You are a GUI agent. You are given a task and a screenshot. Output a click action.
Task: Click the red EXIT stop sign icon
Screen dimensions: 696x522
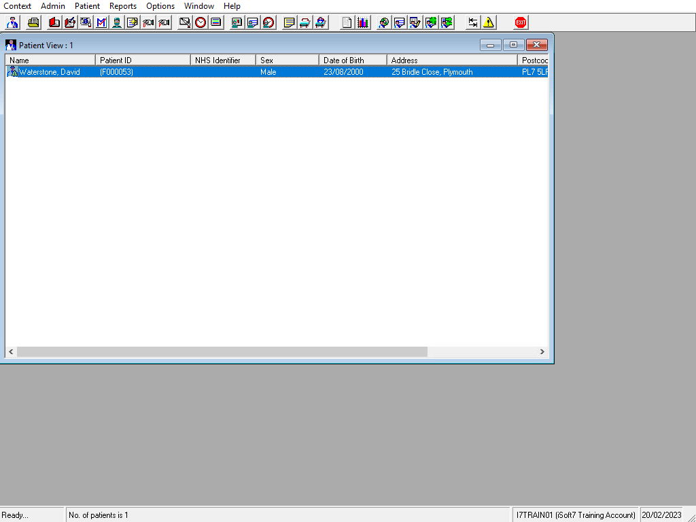521,22
